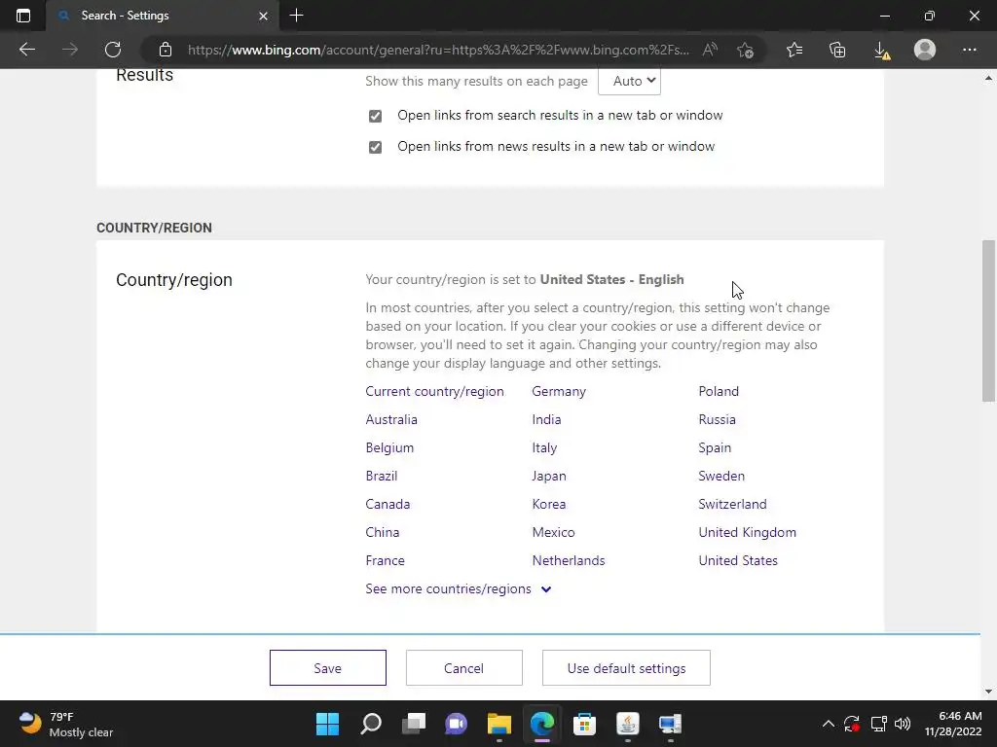Screen dimensions: 997x747
Task: Choose Canada as country/region
Action: pyautogui.click(x=388, y=504)
